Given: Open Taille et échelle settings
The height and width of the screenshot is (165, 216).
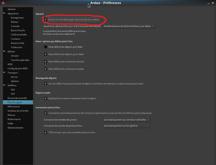Looking at the screenshot, I should pos(19,35).
